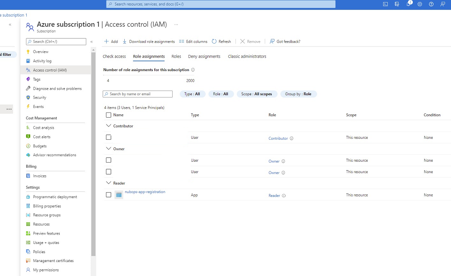The width and height of the screenshot is (451, 276).
Task: Check the Contributor user row checkbox
Action: coord(109,138)
